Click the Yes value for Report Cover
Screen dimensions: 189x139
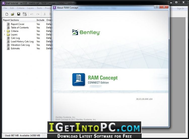[x=38, y=24]
